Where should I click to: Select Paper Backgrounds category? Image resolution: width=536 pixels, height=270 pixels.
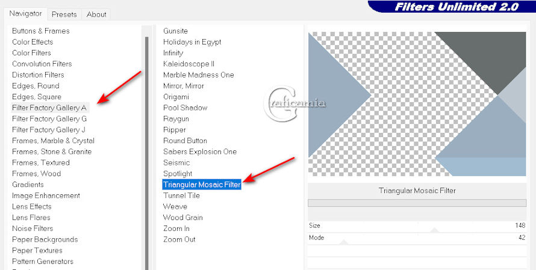(x=45, y=239)
